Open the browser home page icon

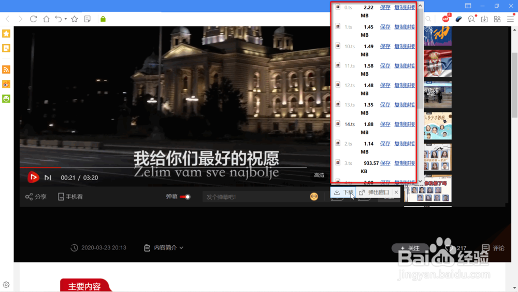click(46, 19)
